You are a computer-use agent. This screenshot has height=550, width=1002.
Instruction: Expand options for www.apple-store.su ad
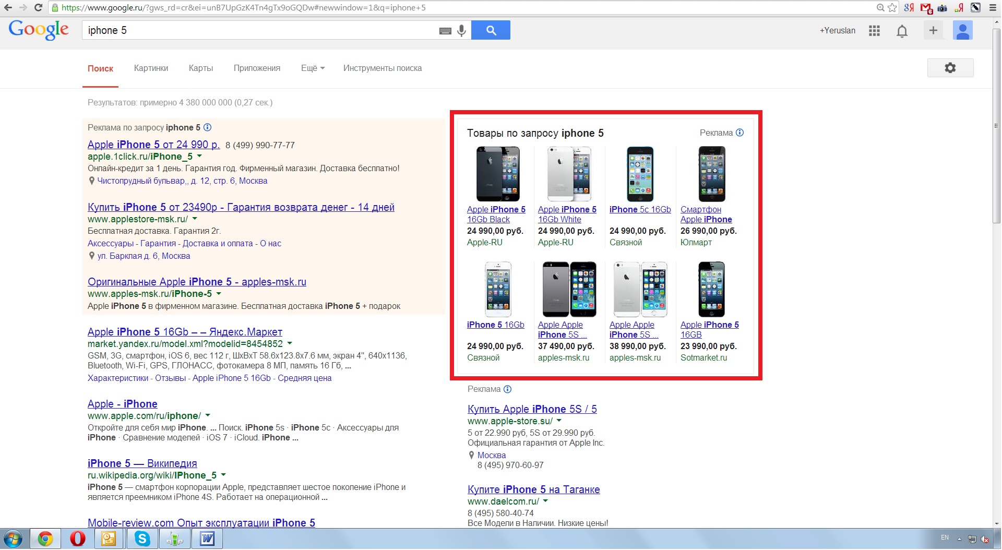tap(559, 421)
